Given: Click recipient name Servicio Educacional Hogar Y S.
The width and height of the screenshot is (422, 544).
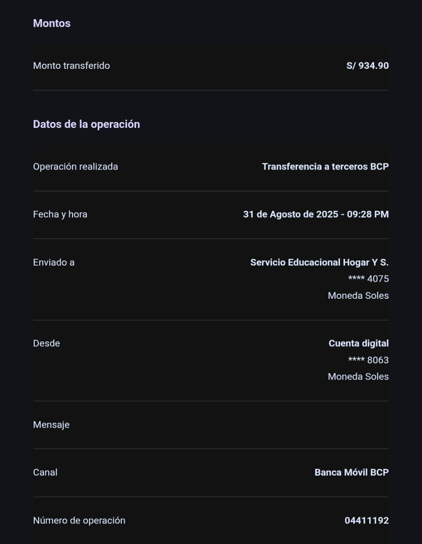Looking at the screenshot, I should coord(319,262).
